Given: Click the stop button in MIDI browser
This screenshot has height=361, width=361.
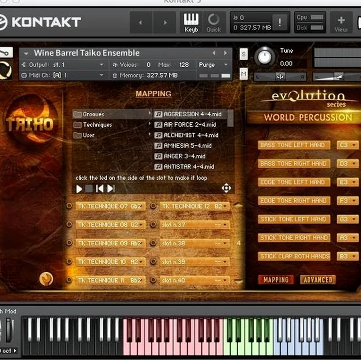Looking at the screenshot, I should pos(89,189).
